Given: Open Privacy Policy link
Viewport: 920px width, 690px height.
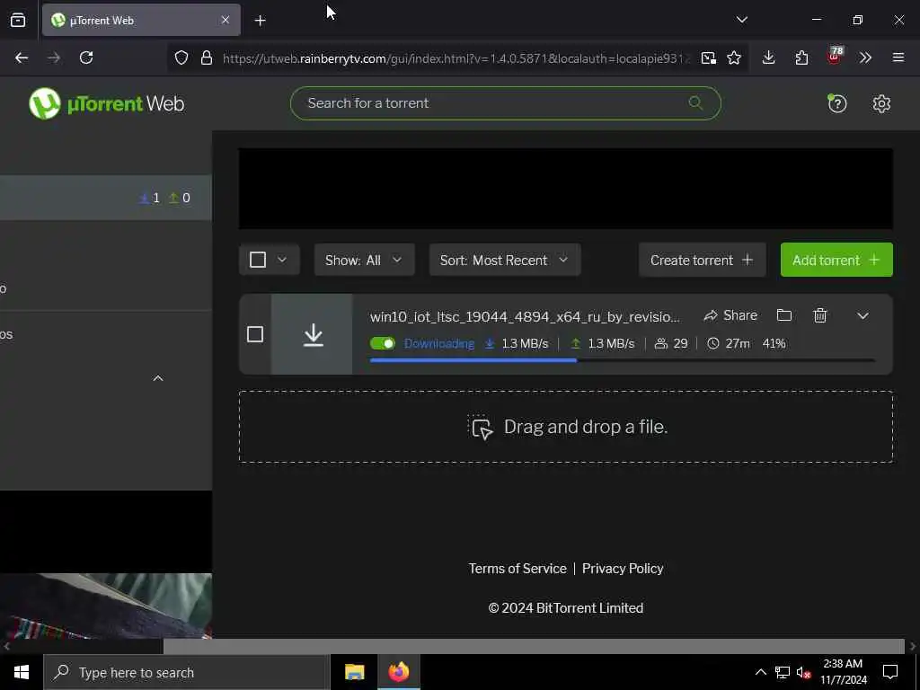Looking at the screenshot, I should click(x=623, y=569).
